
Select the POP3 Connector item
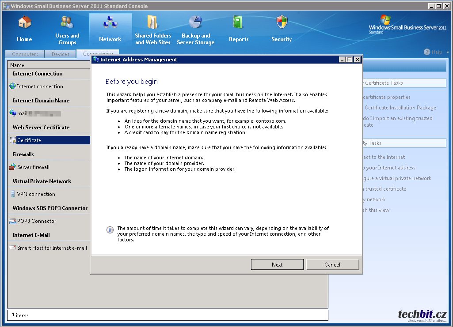(37, 221)
